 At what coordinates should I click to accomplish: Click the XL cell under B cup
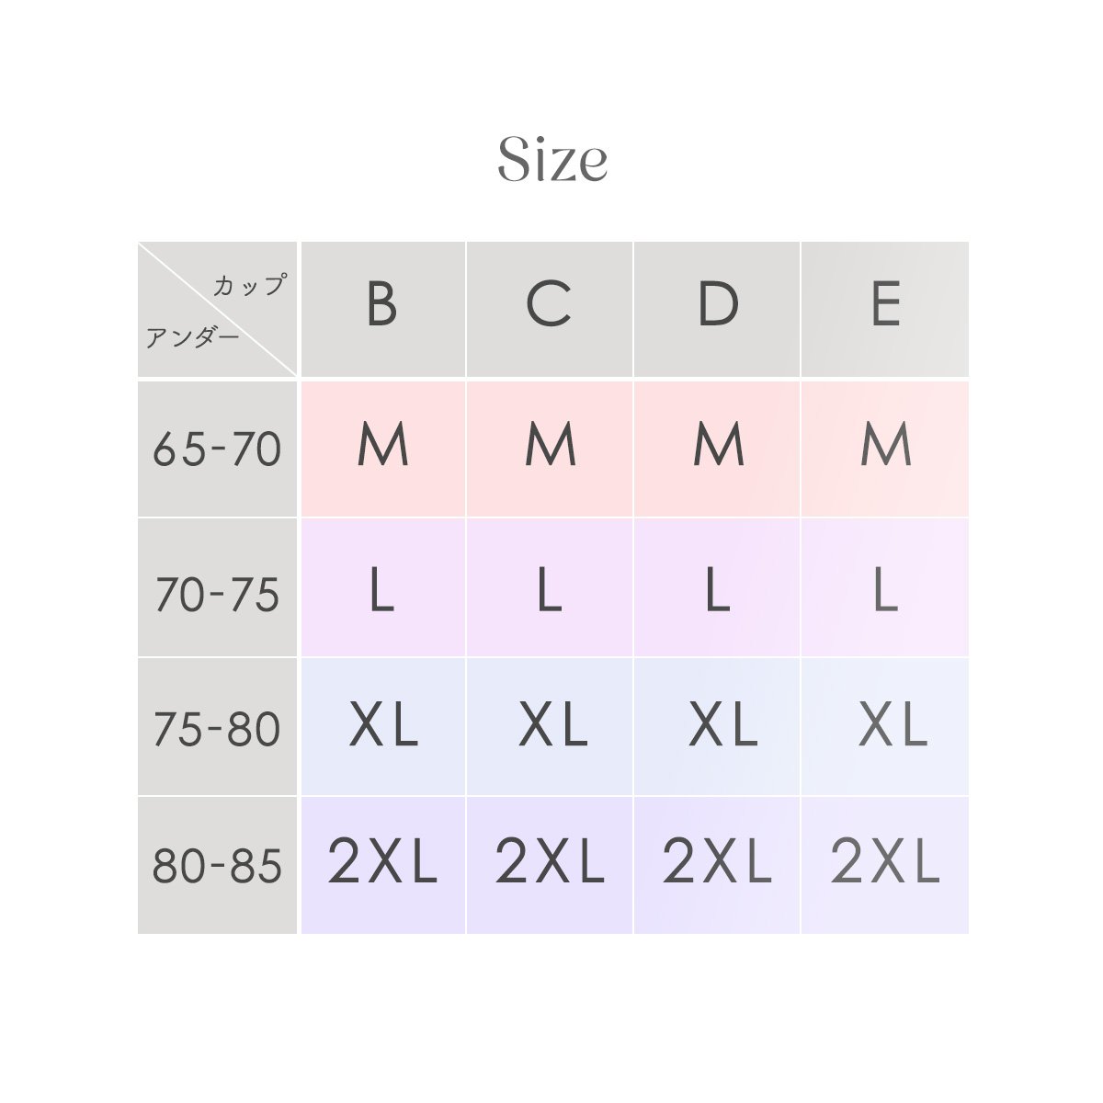(x=382, y=727)
